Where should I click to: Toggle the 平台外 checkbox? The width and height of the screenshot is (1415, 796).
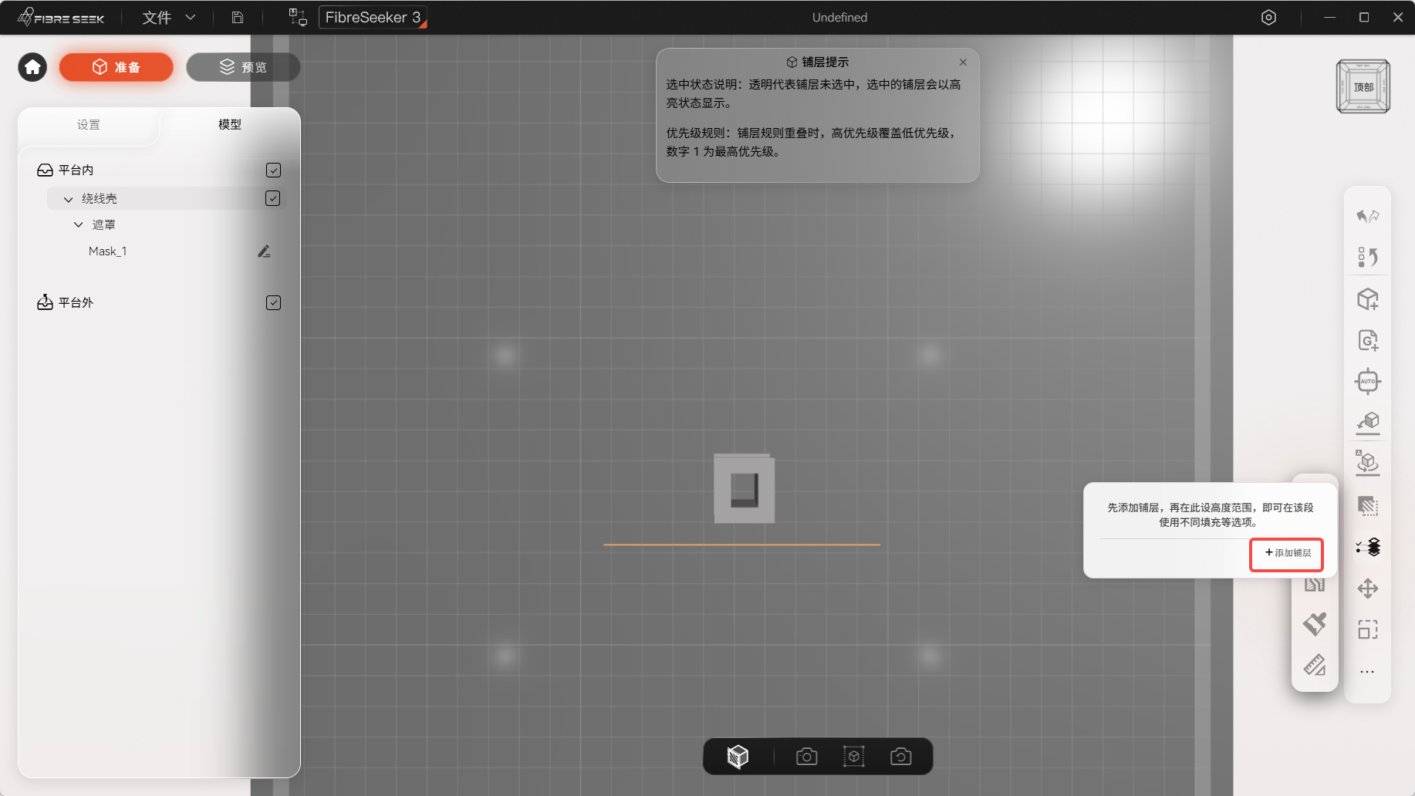[x=273, y=302]
